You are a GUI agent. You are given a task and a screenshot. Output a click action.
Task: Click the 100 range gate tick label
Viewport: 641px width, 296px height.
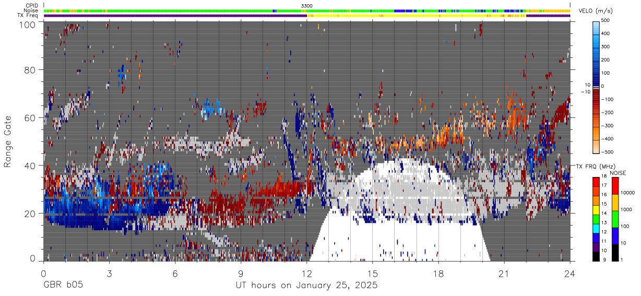click(x=28, y=24)
